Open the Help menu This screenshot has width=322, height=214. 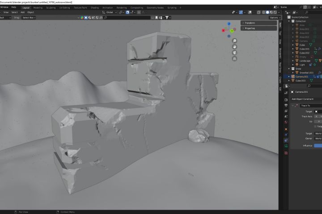point(14,8)
